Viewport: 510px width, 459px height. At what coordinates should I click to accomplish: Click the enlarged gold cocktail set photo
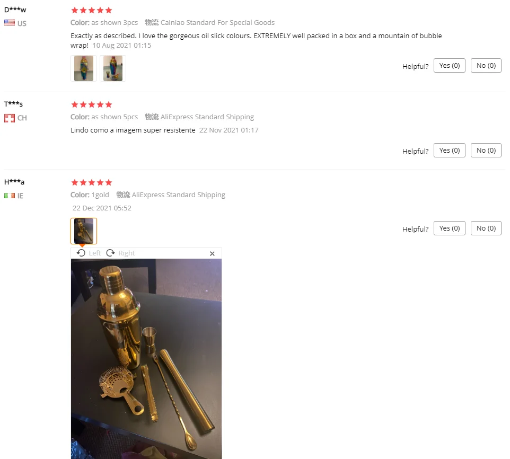click(146, 359)
